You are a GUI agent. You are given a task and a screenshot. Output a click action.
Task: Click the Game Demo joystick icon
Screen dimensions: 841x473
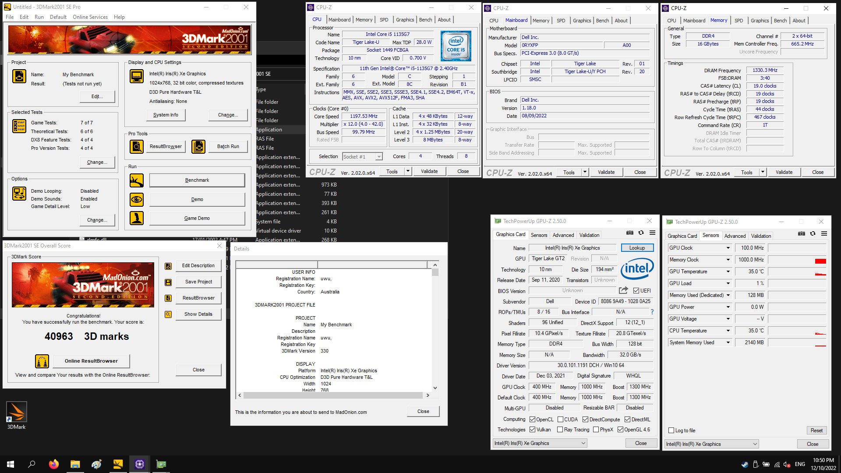(137, 218)
